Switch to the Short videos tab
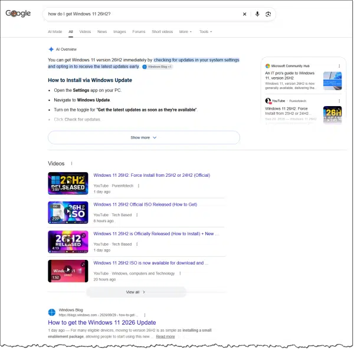The height and width of the screenshot is (350, 354). tap(162, 32)
